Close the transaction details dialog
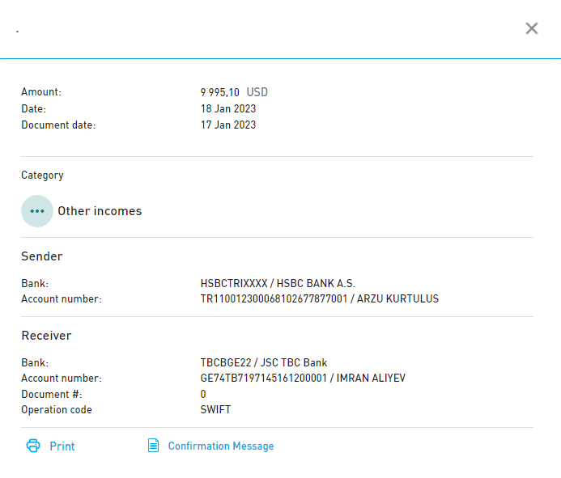 click(532, 28)
